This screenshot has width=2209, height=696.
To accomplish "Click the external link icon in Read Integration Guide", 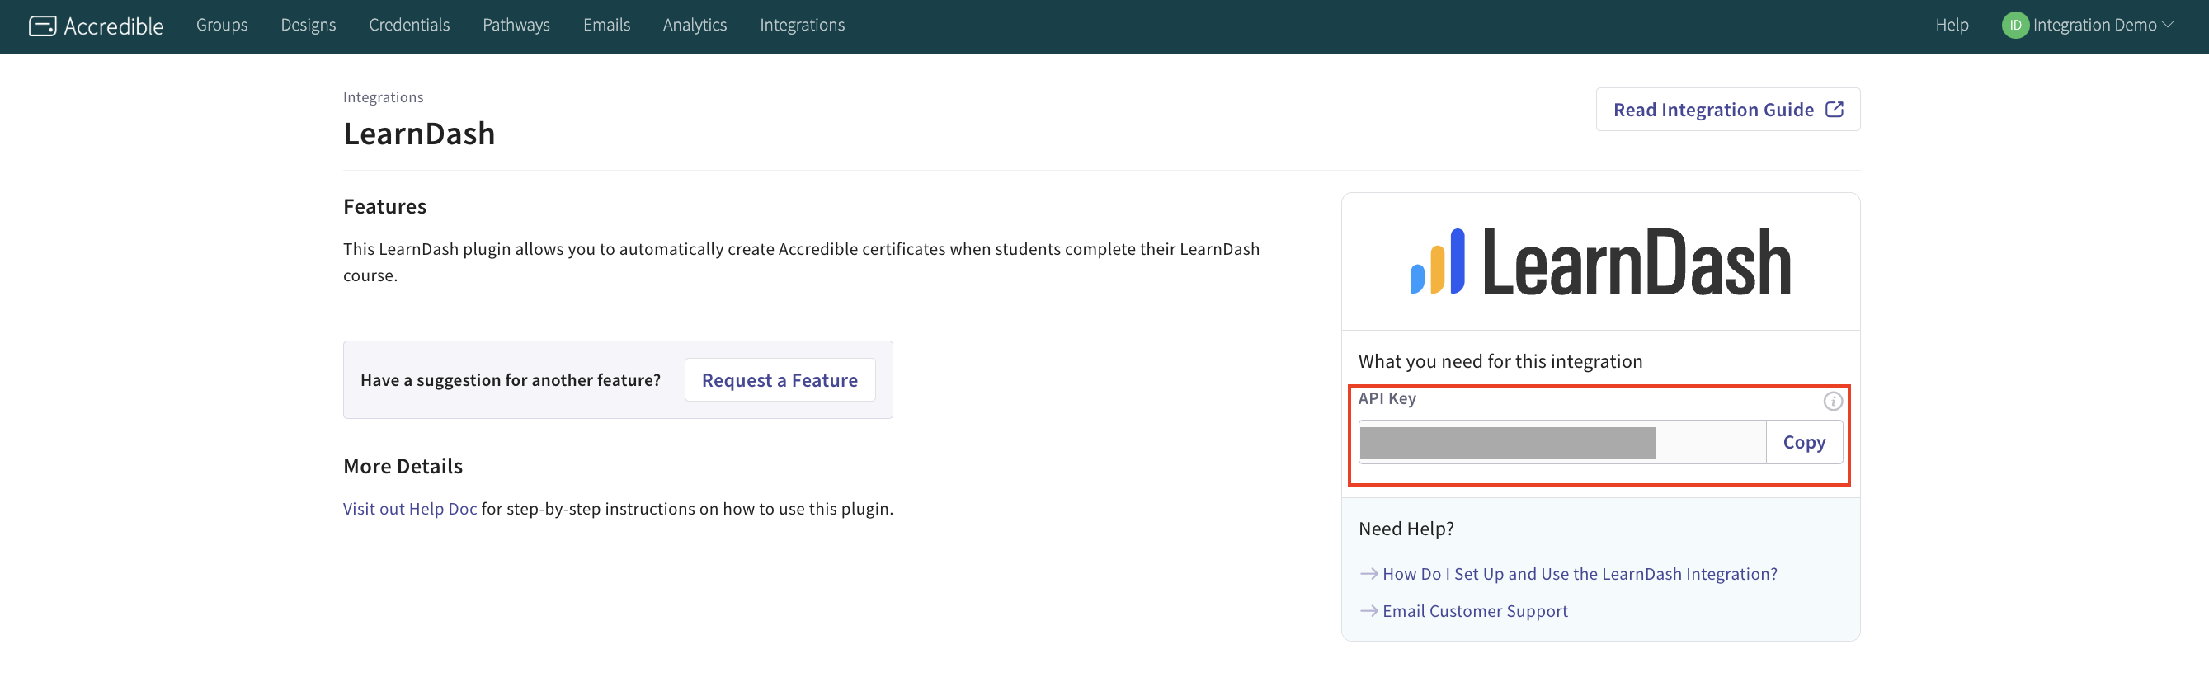I will (x=1835, y=110).
